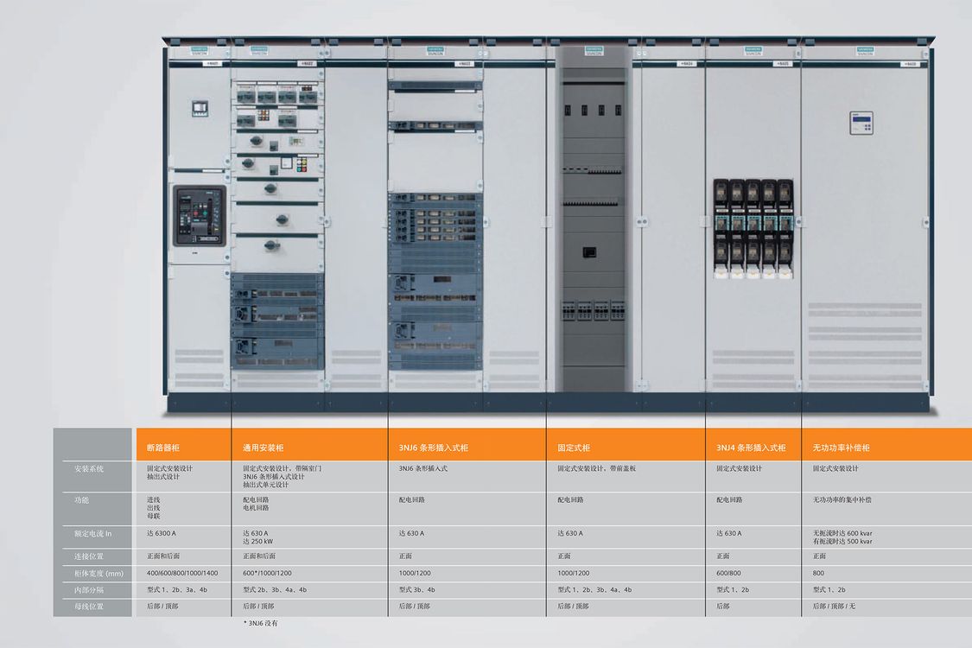Select the 通用安装柜 column header
The height and width of the screenshot is (648, 972).
[x=264, y=448]
